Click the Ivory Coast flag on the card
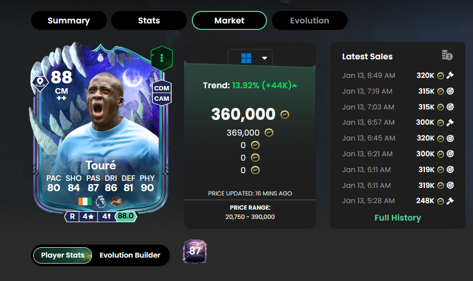 click(85, 201)
